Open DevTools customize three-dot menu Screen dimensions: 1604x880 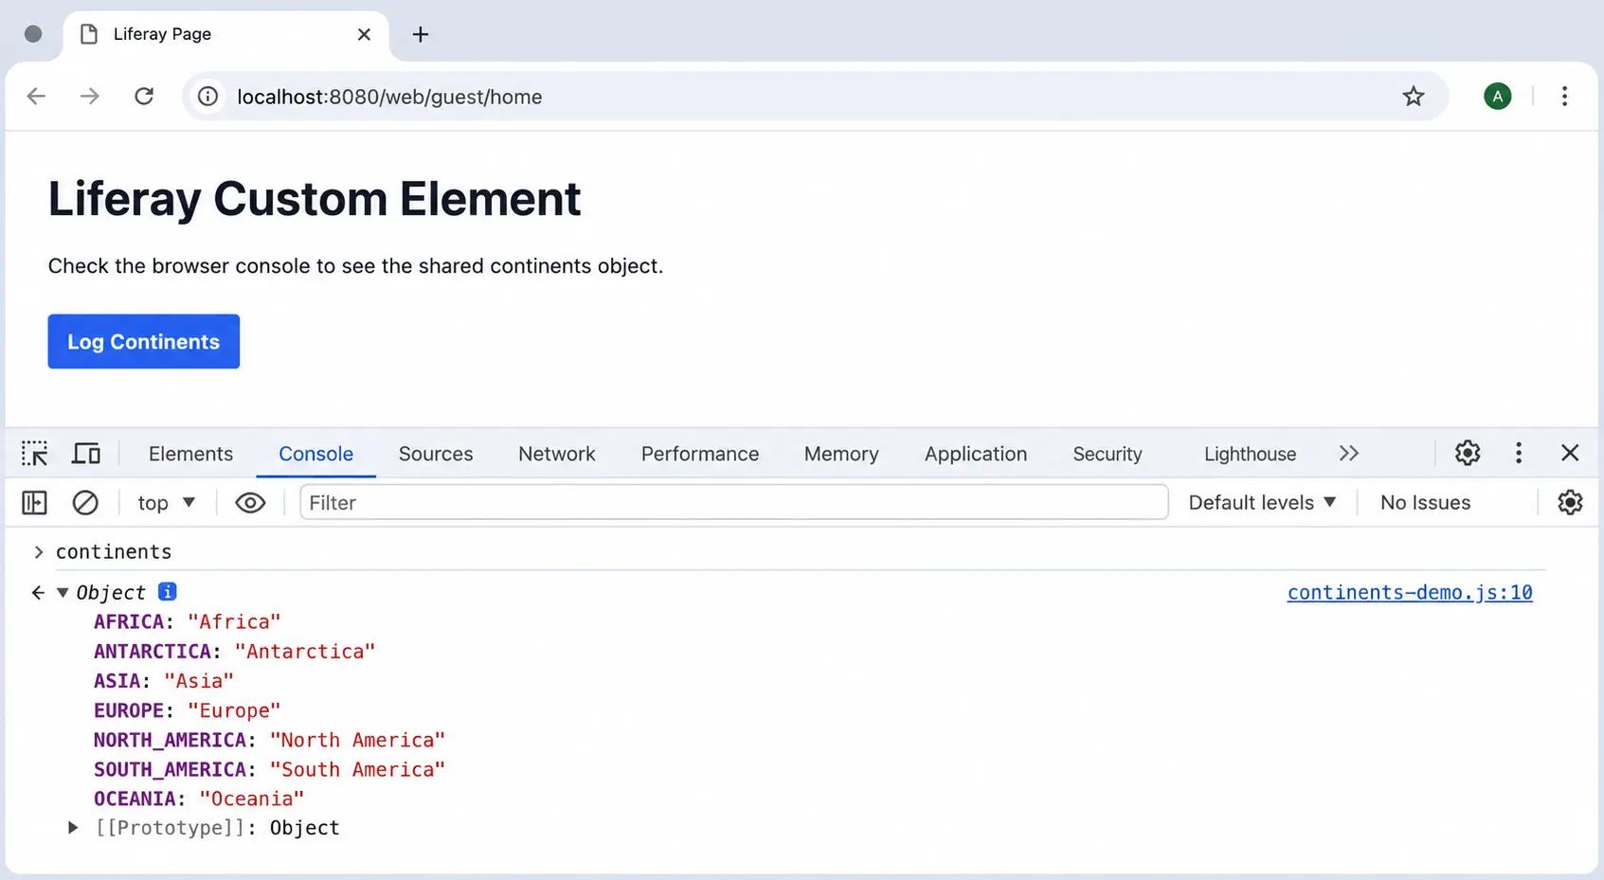1519,453
